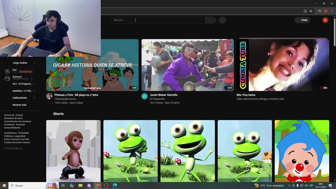Open Acerca de footer link
This screenshot has width=336, height=189.
[9, 115]
